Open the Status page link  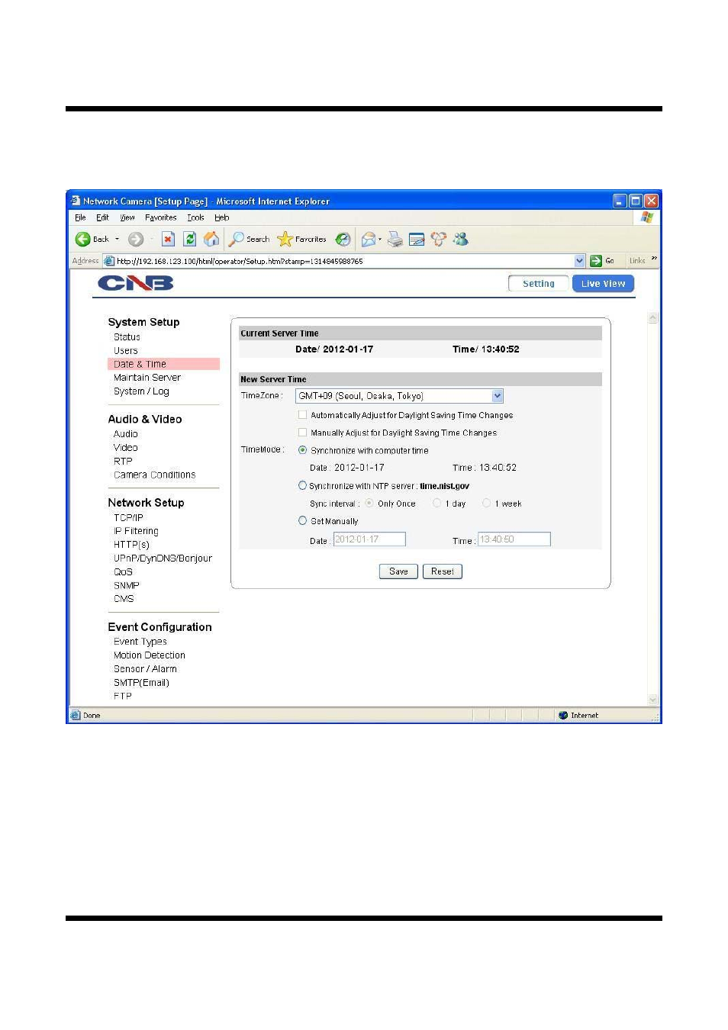[x=127, y=337]
